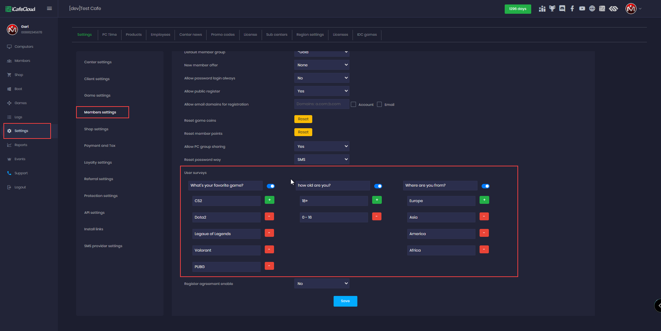Open the YouTube icon link
661x331 pixels.
point(582,9)
